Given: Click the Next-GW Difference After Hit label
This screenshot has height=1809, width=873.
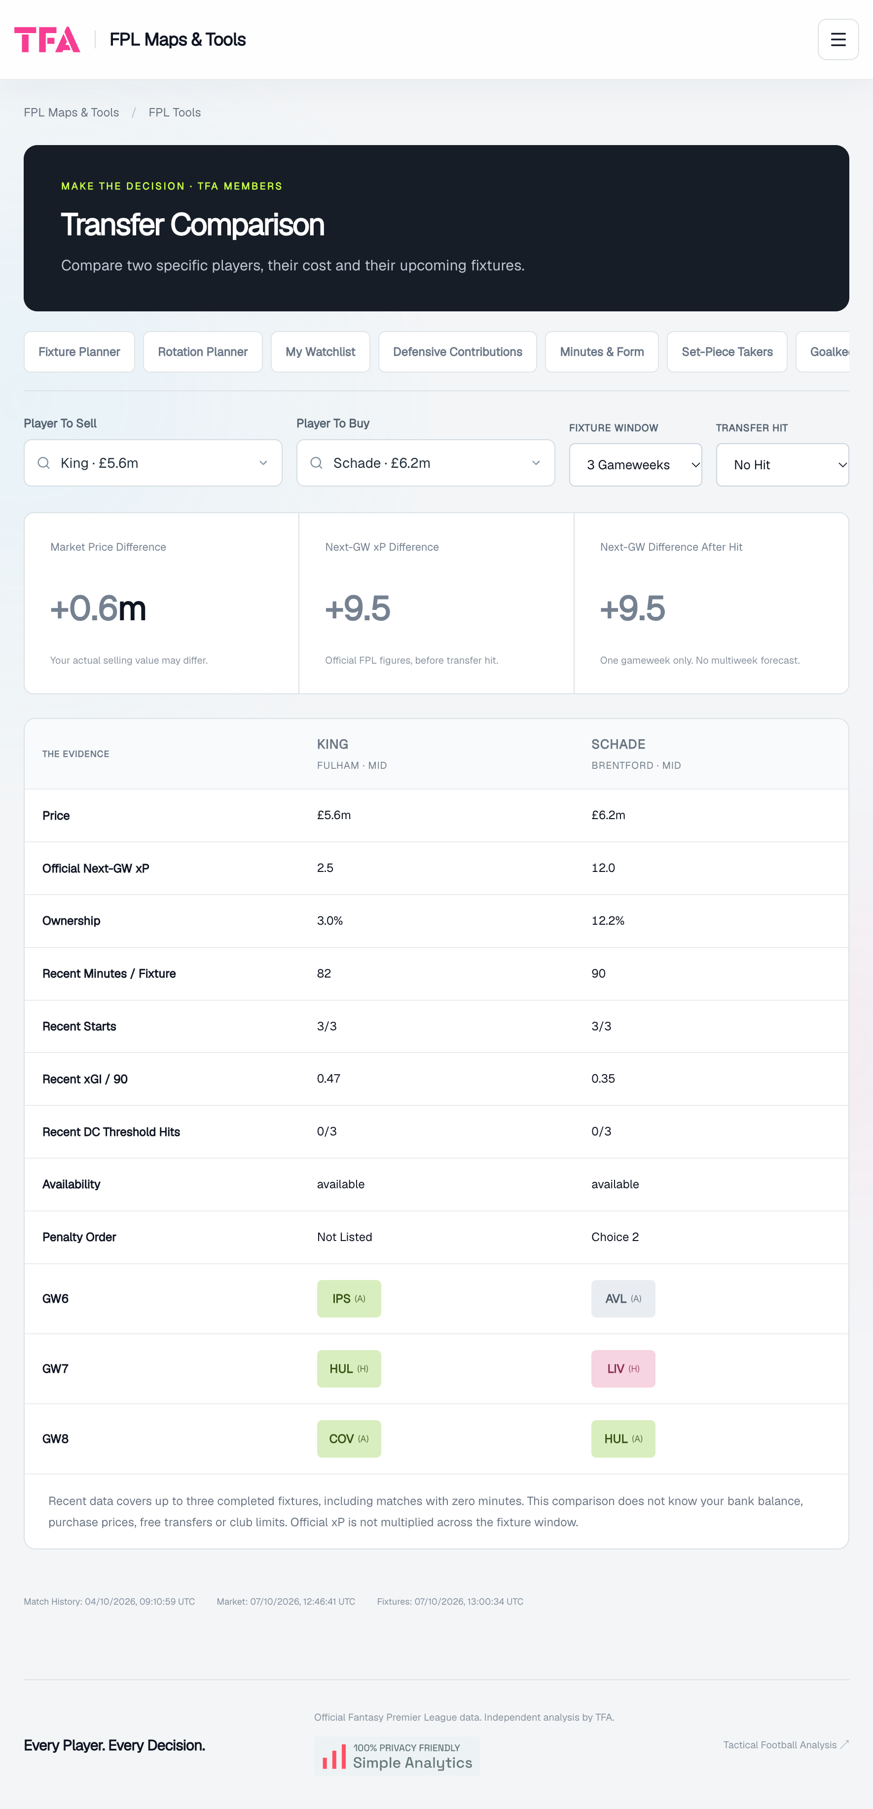Looking at the screenshot, I should tap(671, 547).
